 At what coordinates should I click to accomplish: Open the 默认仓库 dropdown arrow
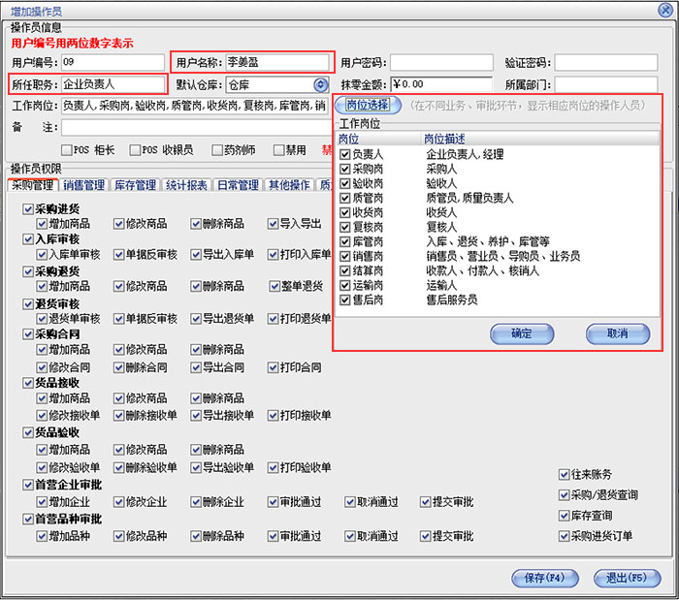(x=320, y=85)
